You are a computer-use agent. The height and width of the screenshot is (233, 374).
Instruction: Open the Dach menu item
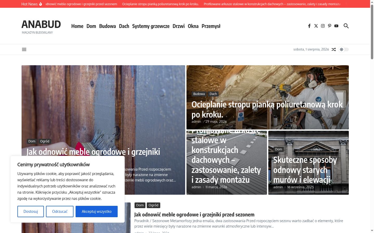[124, 26]
